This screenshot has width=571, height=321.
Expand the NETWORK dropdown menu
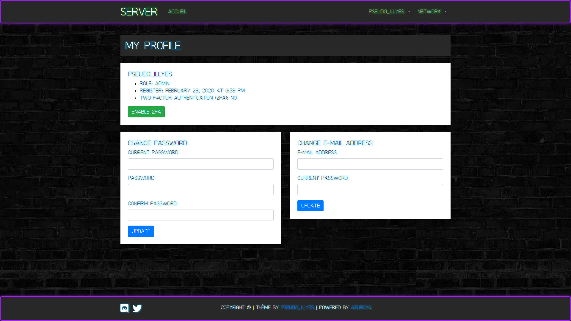point(432,12)
